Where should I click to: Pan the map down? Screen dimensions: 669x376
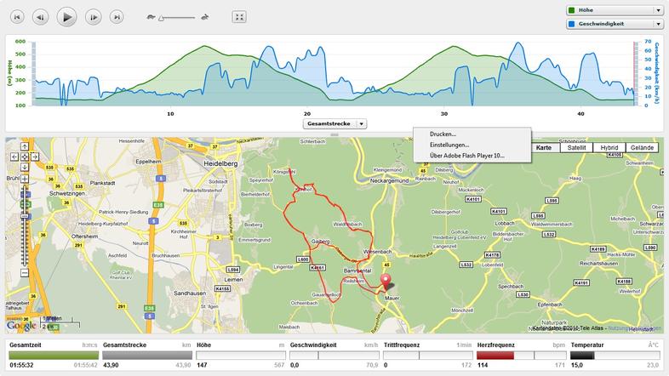click(x=25, y=167)
